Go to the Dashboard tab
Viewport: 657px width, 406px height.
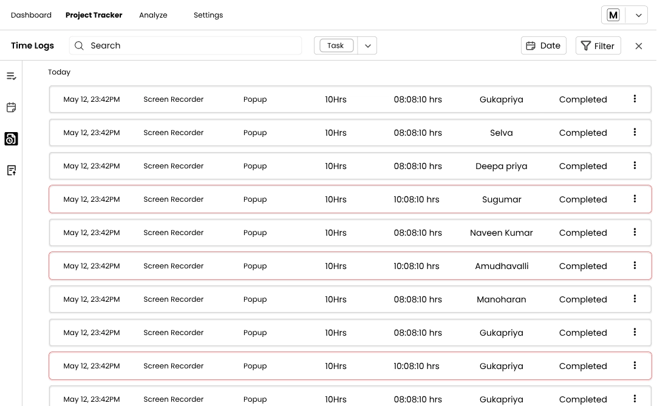(x=31, y=15)
